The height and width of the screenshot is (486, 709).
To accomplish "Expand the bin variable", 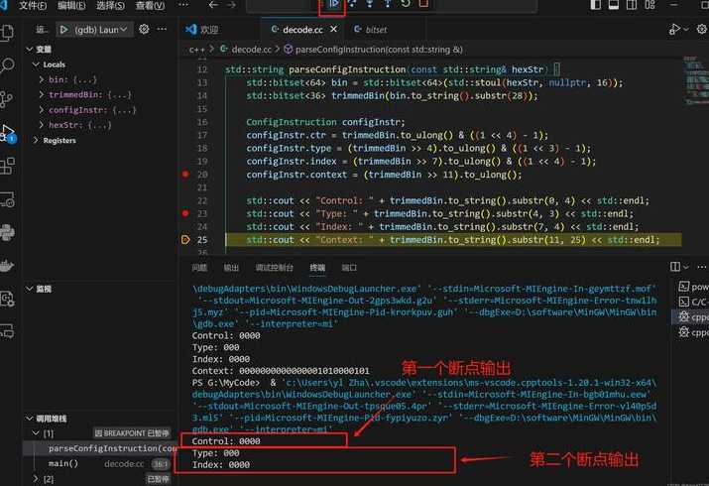I will 42,79.
